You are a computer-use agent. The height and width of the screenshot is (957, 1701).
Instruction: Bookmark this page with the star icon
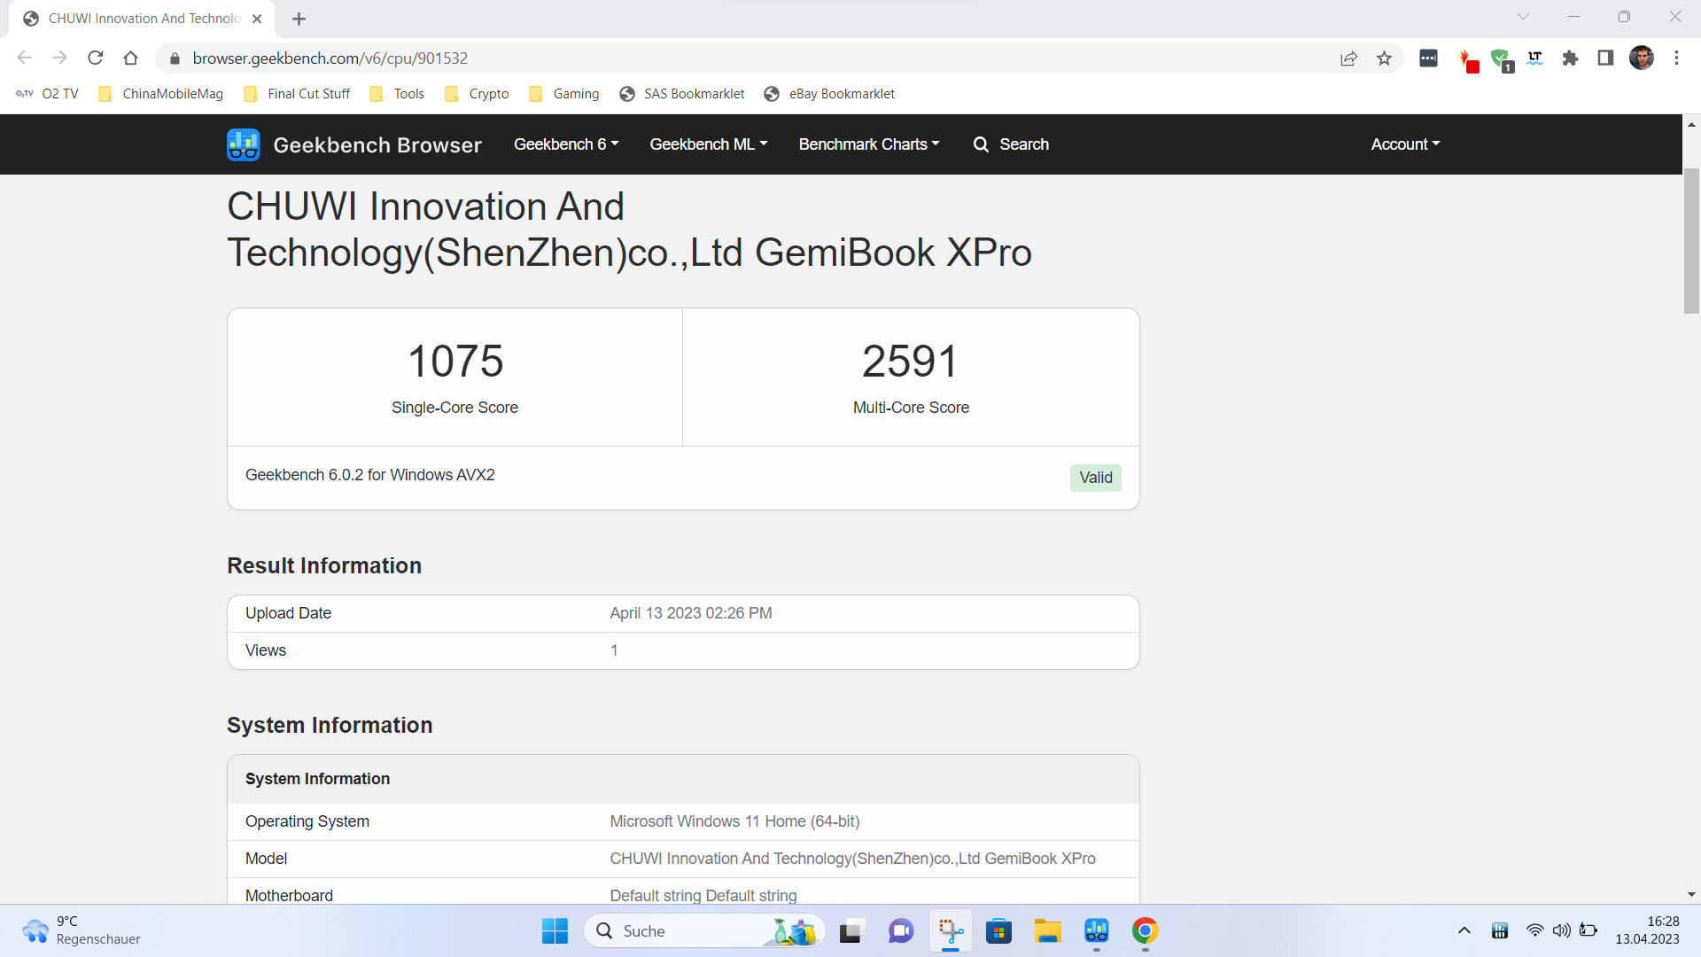point(1384,58)
